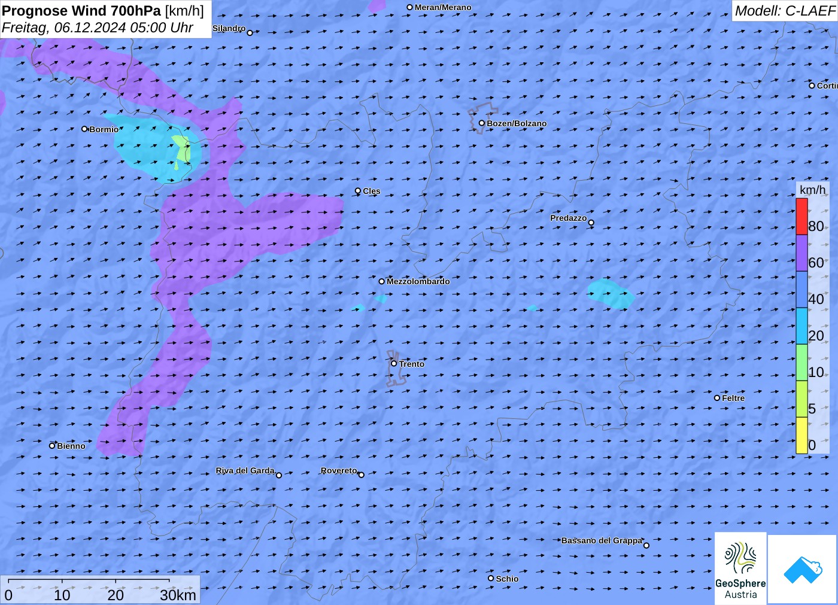Click the legend value 80
Screen dimensions: 838x605
pyautogui.click(x=816, y=226)
